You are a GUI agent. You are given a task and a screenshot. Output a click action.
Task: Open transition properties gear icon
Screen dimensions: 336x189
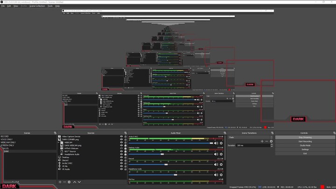click(x=271, y=141)
